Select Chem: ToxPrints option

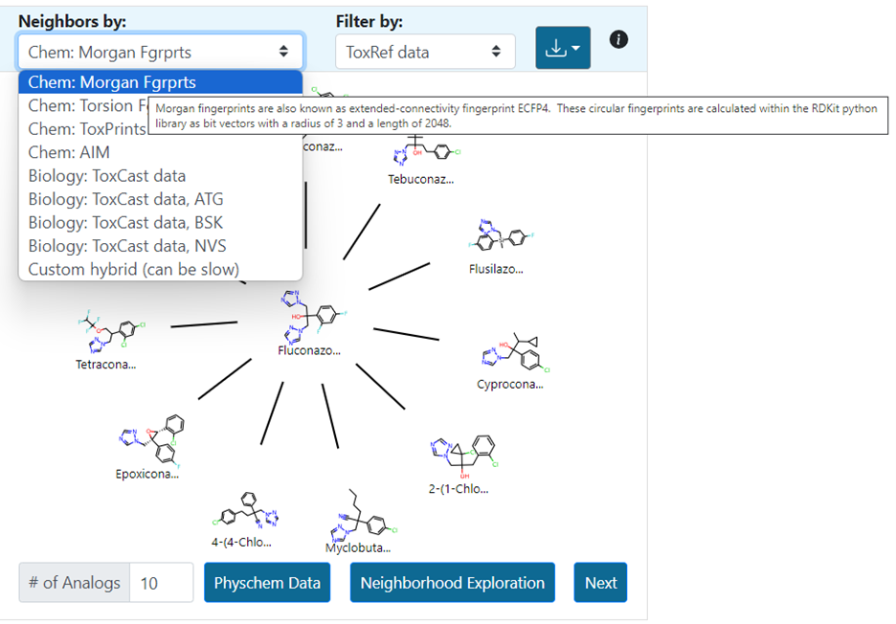point(84,129)
